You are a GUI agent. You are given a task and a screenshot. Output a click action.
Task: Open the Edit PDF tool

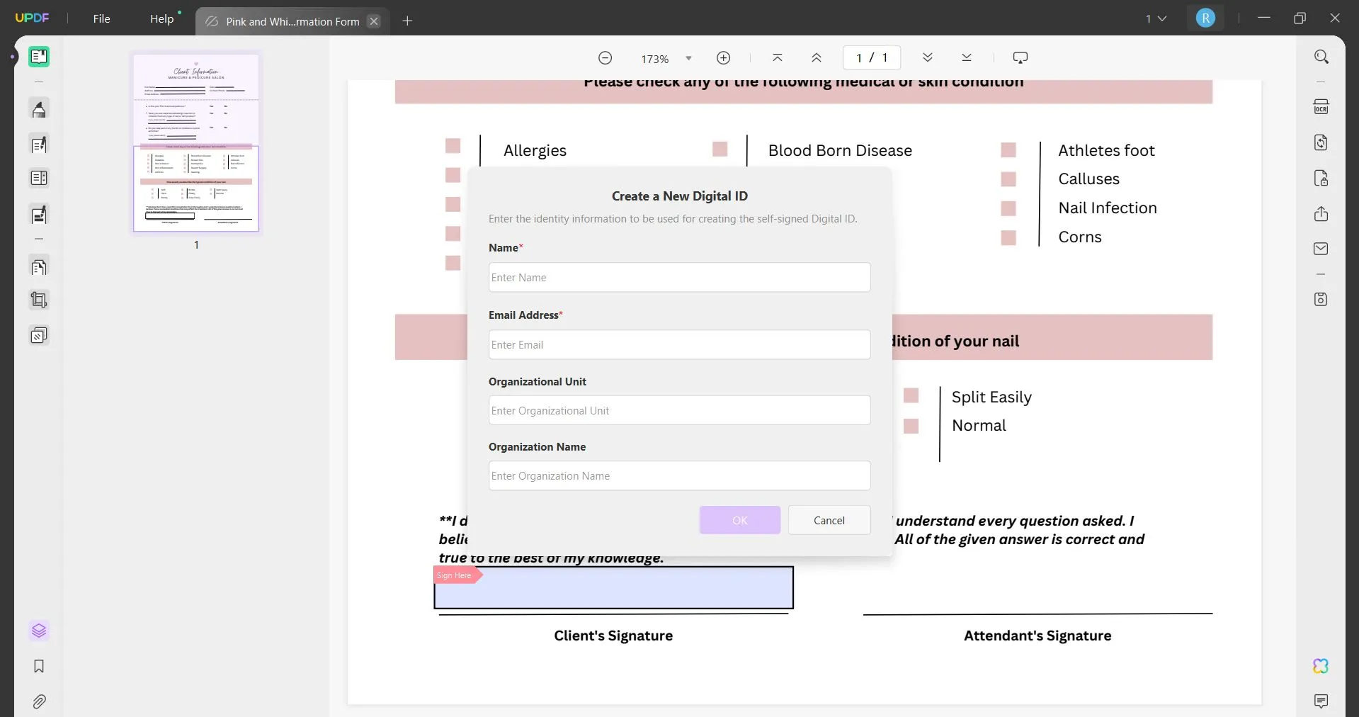pyautogui.click(x=39, y=145)
